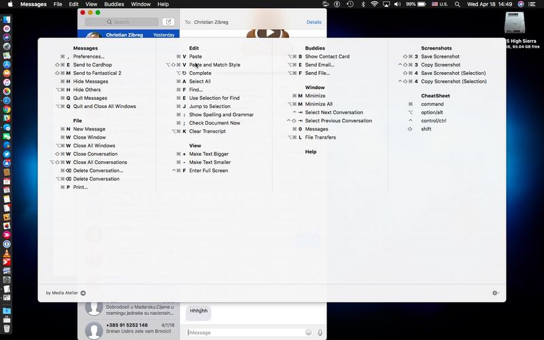Launch Google Chrome from the dock
Image resolution: width=544 pixels, height=340 pixels.
click(7, 109)
